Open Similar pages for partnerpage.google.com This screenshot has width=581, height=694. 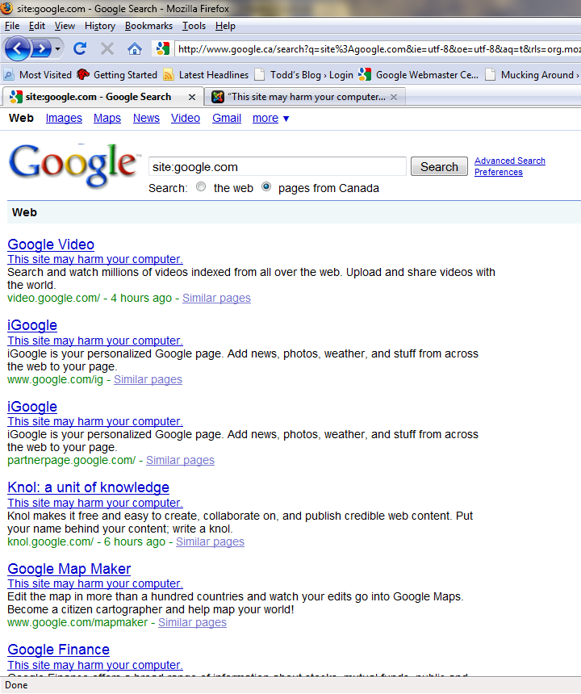[x=180, y=460]
